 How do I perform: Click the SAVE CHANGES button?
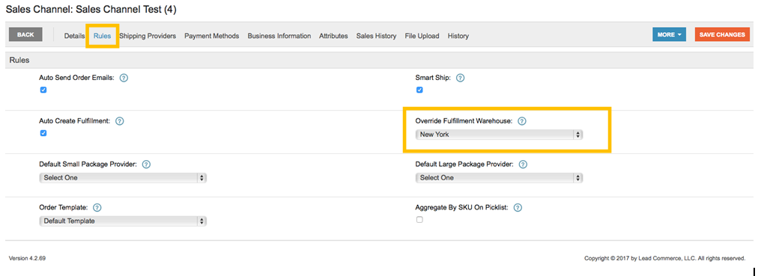click(x=722, y=34)
